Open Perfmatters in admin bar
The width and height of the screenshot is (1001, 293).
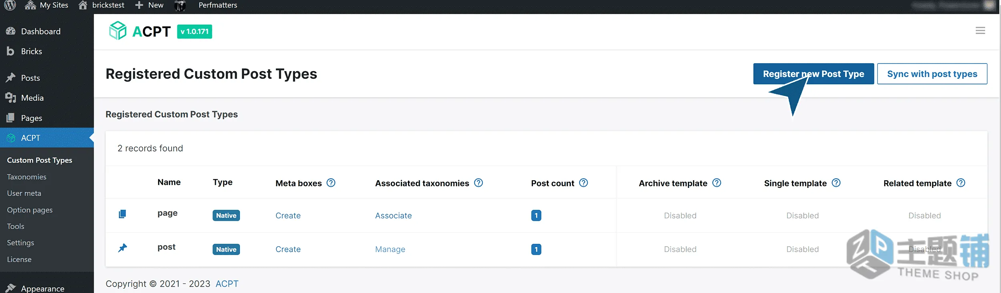tap(218, 5)
